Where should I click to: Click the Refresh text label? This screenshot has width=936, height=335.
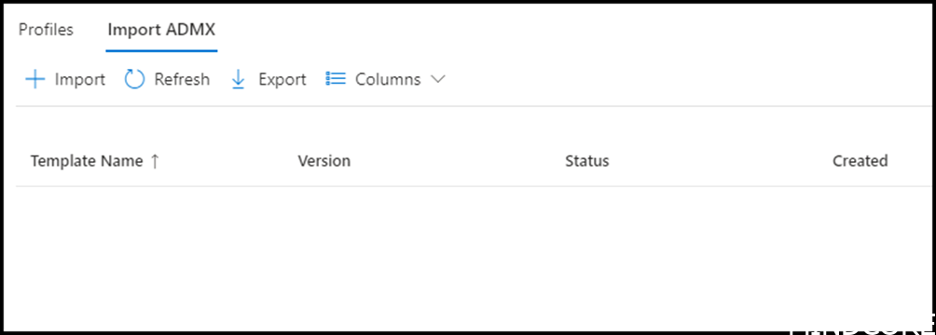[x=182, y=79]
